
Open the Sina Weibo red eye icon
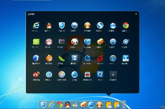coord(36,74)
